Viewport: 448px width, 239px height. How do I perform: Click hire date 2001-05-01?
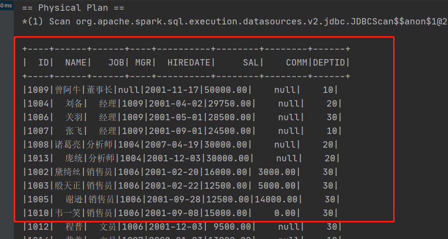(x=176, y=117)
